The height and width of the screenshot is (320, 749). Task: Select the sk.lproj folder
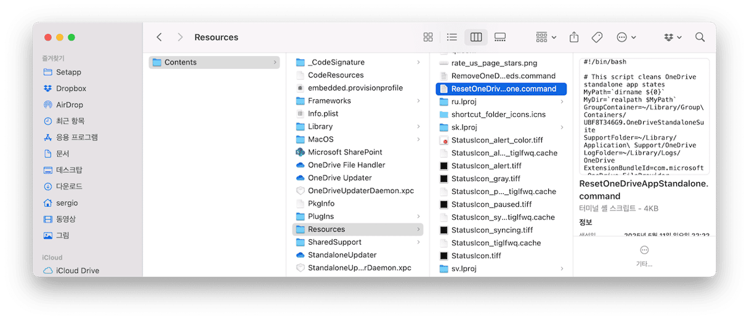pos(501,127)
